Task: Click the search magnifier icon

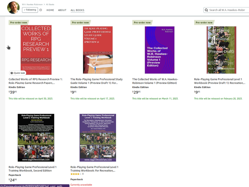Action: (x=206, y=10)
